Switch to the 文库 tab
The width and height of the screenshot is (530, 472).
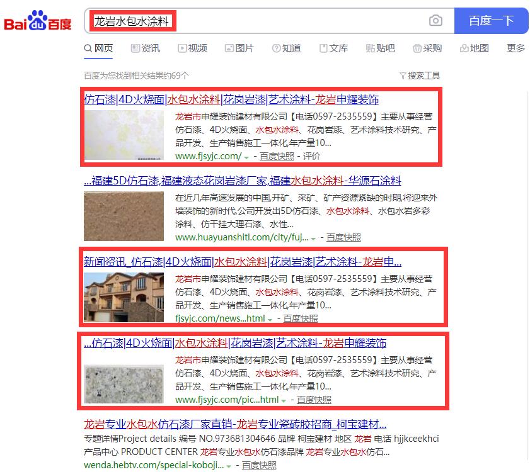333,48
